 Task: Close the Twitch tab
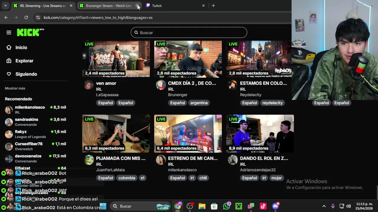(x=203, y=6)
